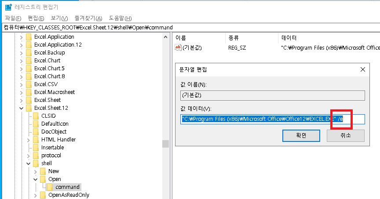Viewport: 380px width, 199px height.
Task: Expand the Excel.Backup key
Action: (21, 53)
